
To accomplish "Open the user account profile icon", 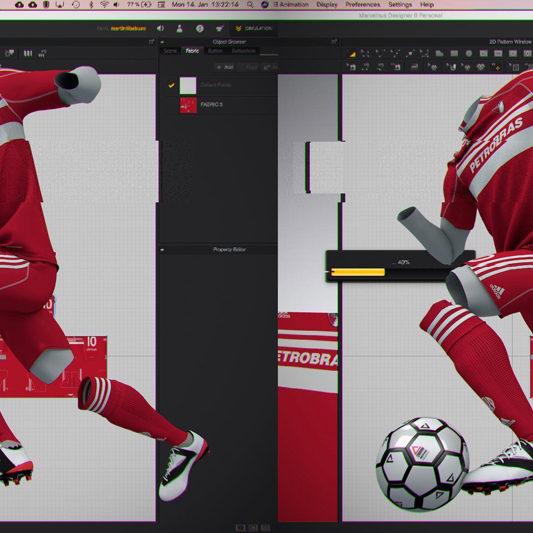I will 180,29.
